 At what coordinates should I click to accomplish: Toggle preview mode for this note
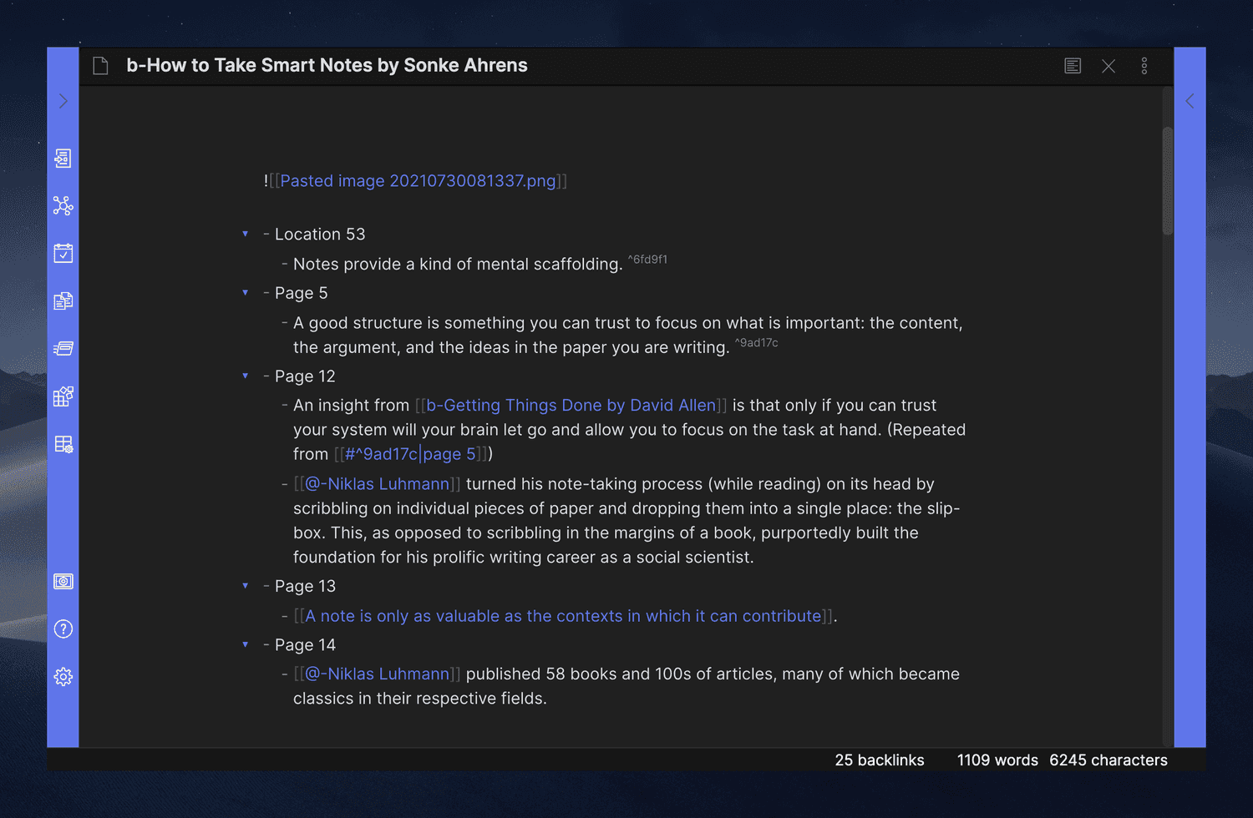tap(1073, 66)
